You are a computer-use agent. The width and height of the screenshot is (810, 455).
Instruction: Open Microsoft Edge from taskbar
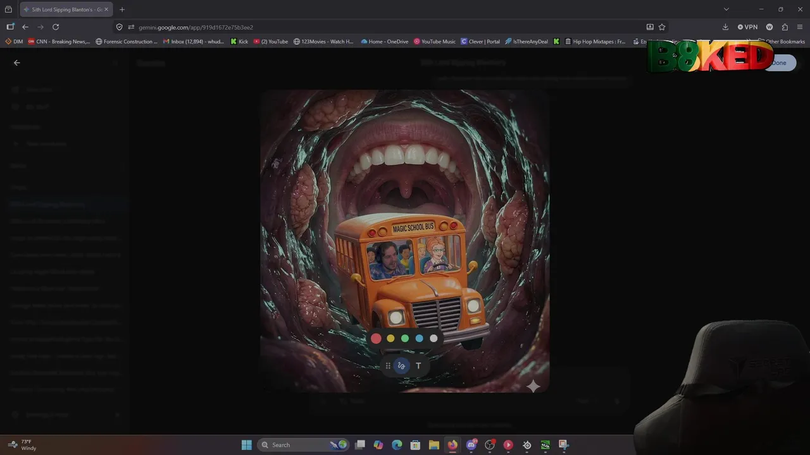tap(397, 445)
